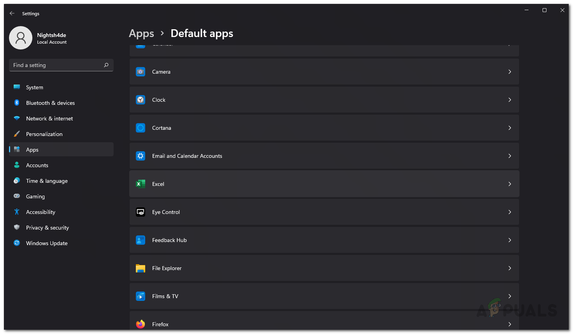Click the Clock app icon
573x334 pixels.
coord(141,100)
